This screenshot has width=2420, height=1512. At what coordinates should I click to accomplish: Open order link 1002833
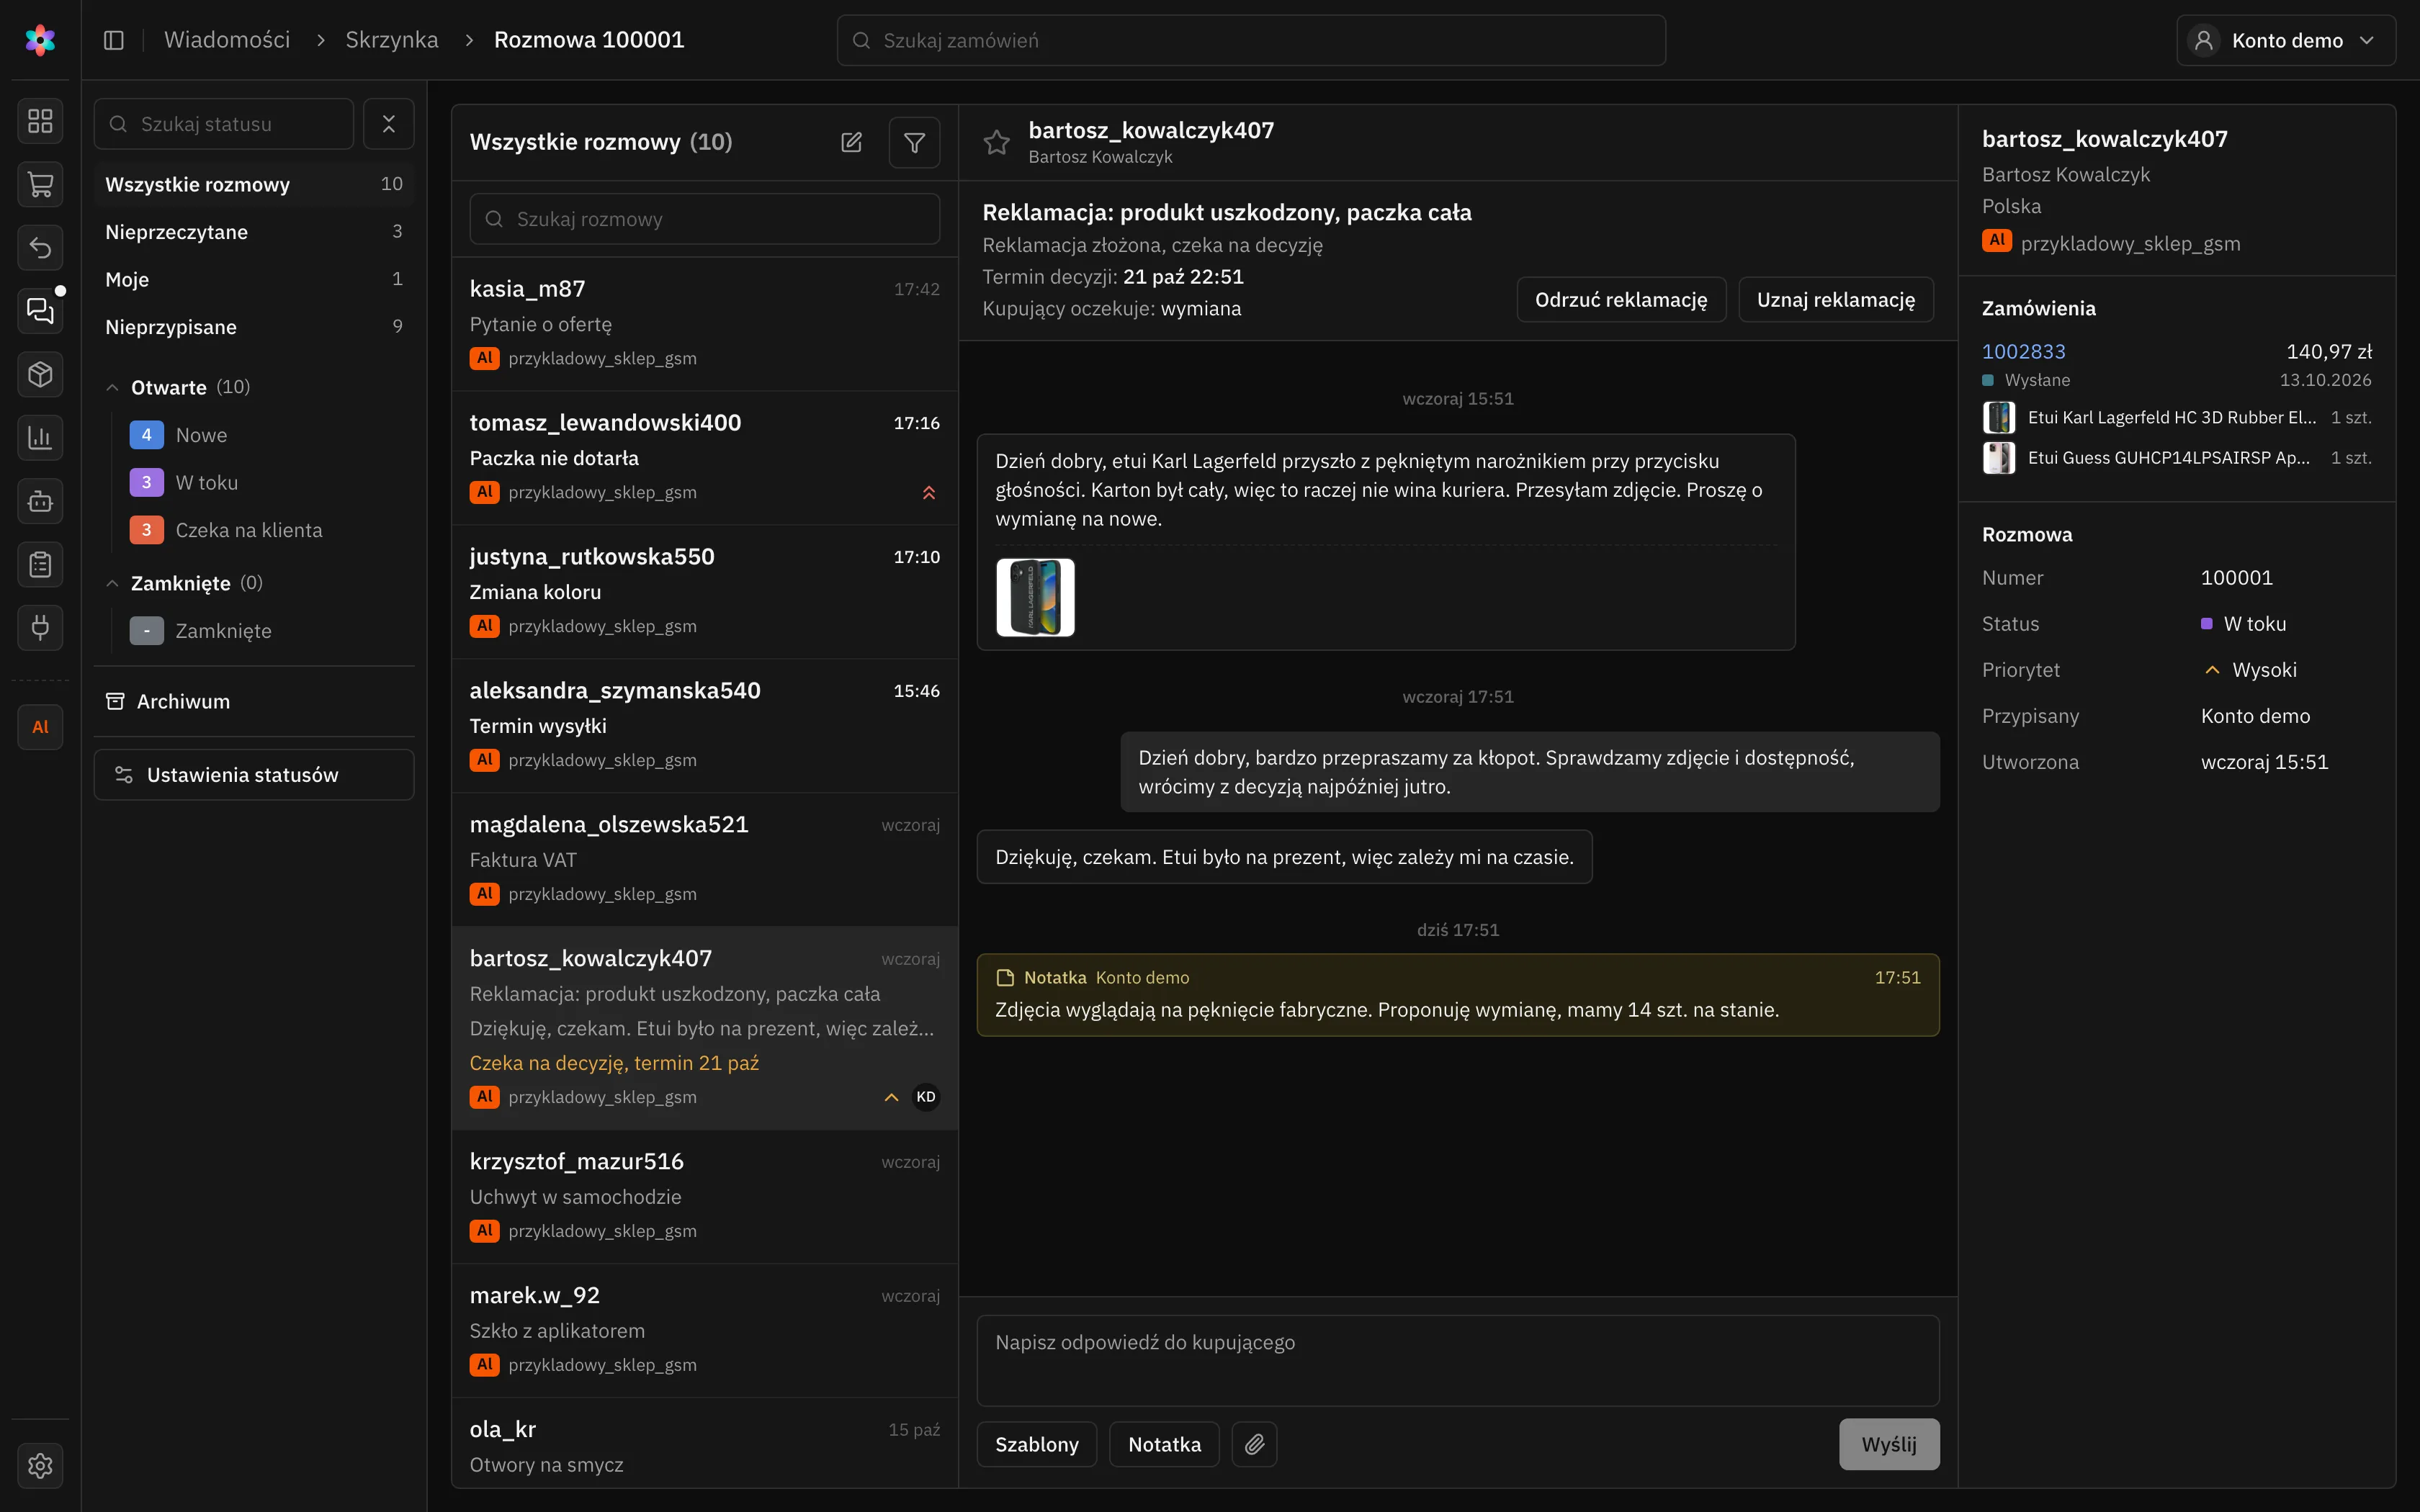click(x=2023, y=352)
